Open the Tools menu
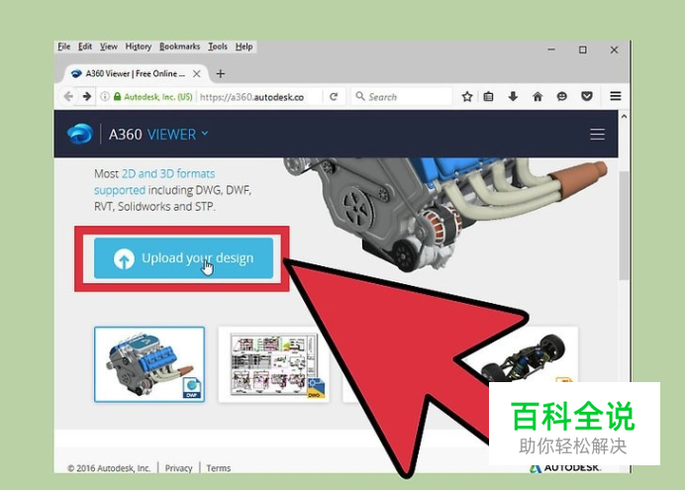685x490 pixels. [x=218, y=47]
